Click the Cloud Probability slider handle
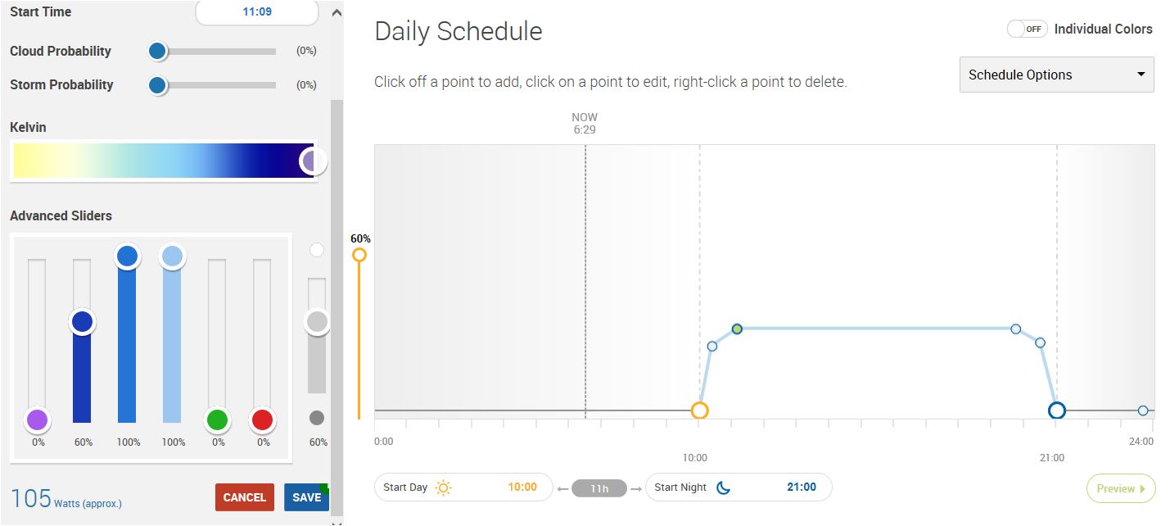The image size is (1170, 526). [158, 52]
